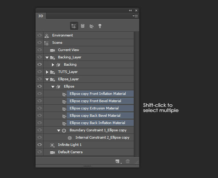Click Back Inflation Material icon

coord(64,123)
